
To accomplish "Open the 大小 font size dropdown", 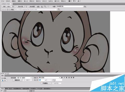I will tap(42, 80).
